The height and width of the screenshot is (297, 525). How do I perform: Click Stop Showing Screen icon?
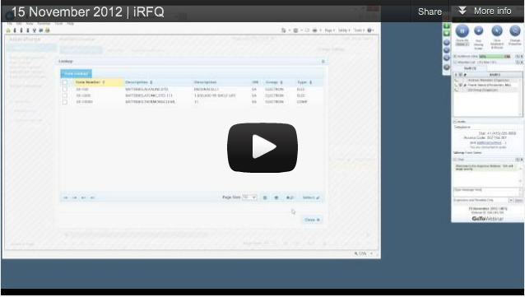[479, 30]
